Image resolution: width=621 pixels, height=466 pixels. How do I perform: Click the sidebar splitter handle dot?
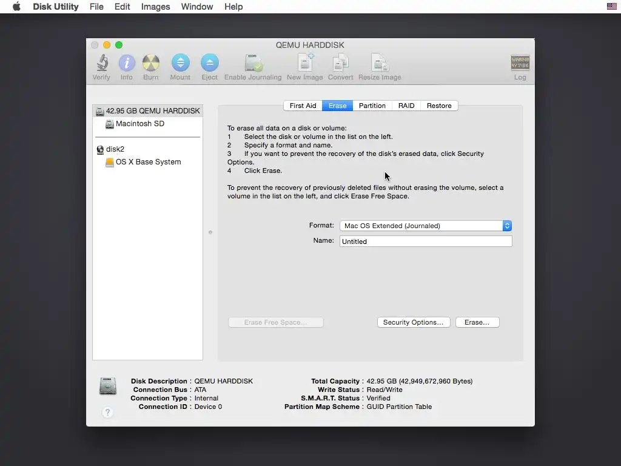210,232
